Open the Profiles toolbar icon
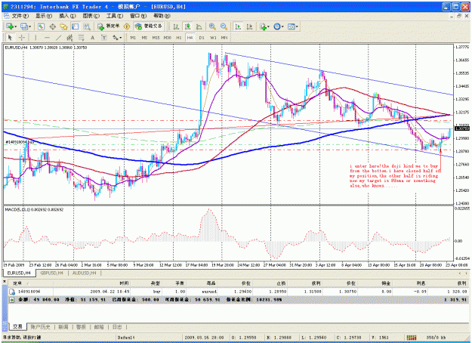Image resolution: width=472 pixels, height=343 pixels. [24, 26]
